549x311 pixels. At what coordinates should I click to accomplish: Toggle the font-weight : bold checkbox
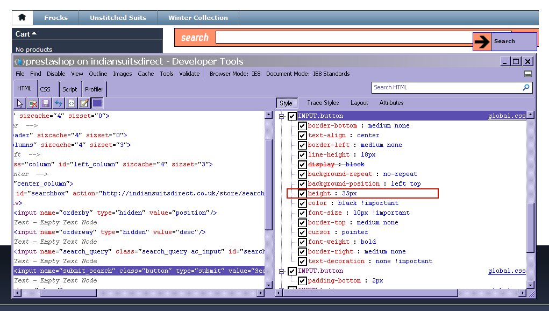[302, 242]
